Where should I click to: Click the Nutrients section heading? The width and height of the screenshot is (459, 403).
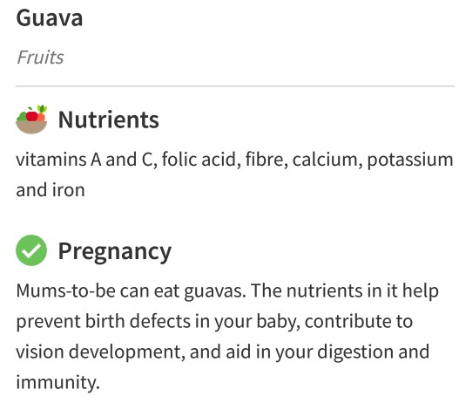click(109, 120)
